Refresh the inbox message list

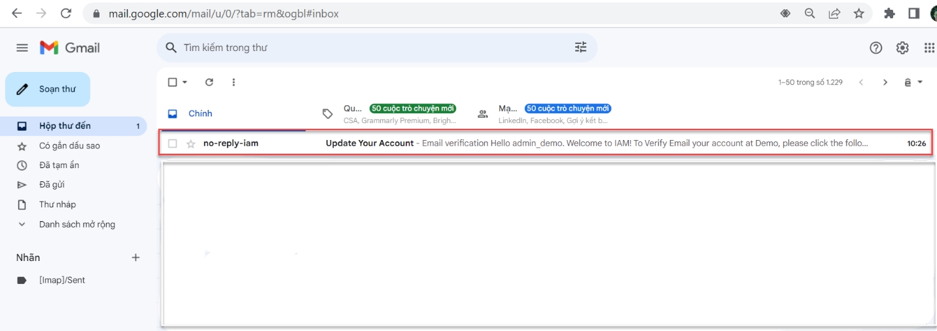point(209,82)
